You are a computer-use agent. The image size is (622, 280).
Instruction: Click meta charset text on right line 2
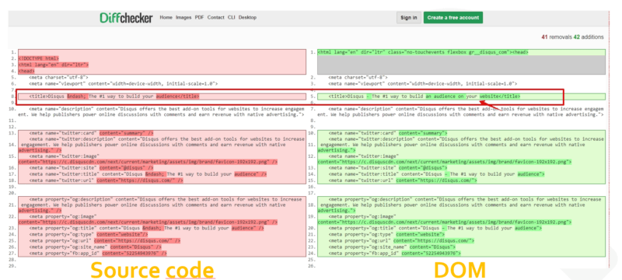pyautogui.click(x=358, y=77)
